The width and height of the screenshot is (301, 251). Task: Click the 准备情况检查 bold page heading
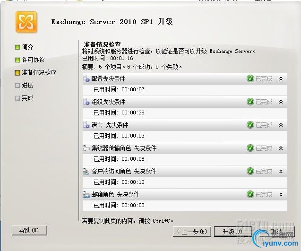pos(103,44)
